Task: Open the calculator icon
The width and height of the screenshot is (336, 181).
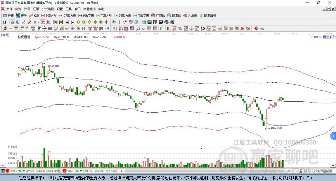Action: [149, 22]
